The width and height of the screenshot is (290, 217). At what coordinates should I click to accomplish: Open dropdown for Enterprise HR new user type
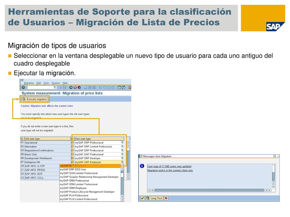point(122,162)
